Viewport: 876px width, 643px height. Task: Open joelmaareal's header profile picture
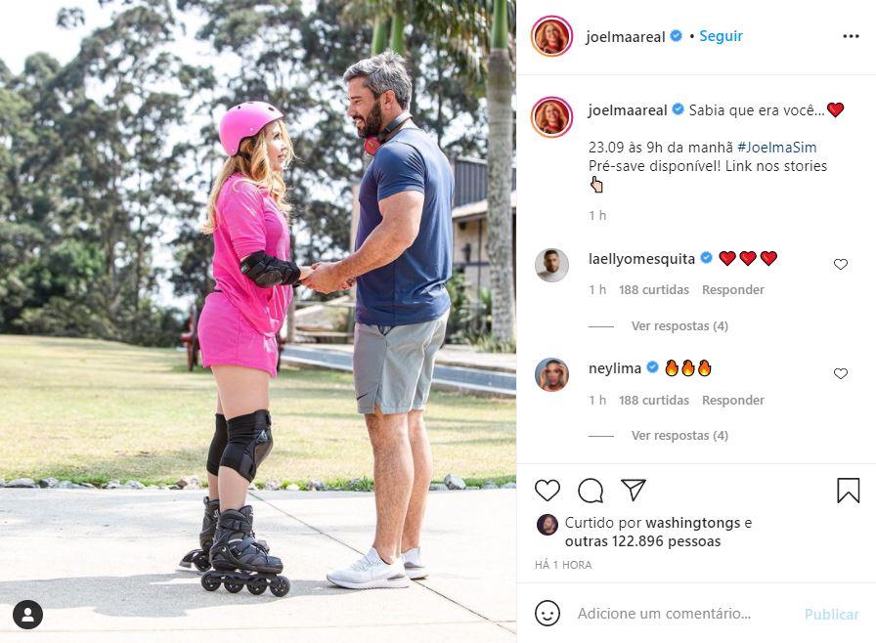[551, 36]
